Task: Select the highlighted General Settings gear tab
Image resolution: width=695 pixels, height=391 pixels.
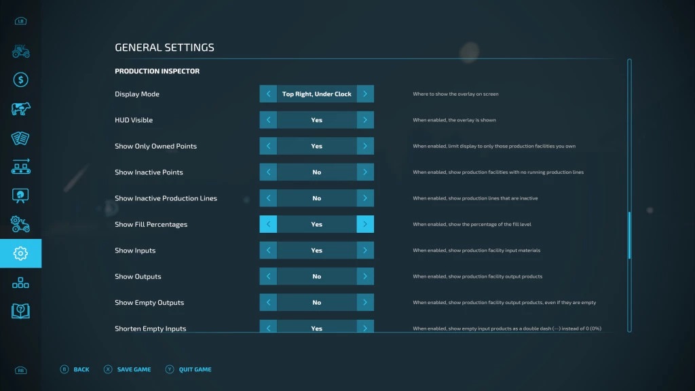Action: [20, 253]
